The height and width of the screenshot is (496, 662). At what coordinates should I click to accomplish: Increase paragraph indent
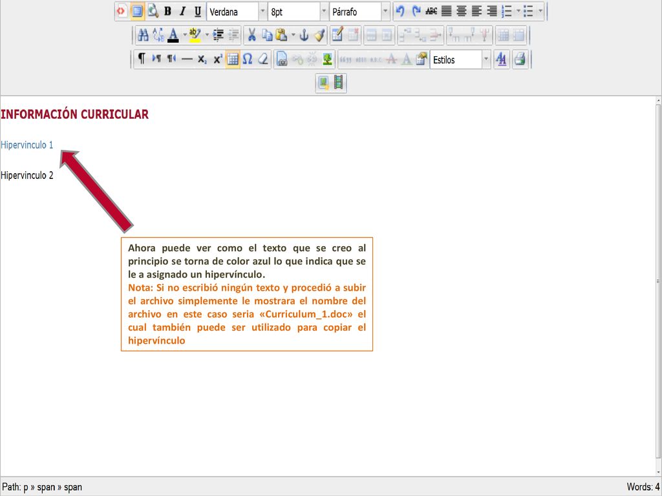pos(219,36)
